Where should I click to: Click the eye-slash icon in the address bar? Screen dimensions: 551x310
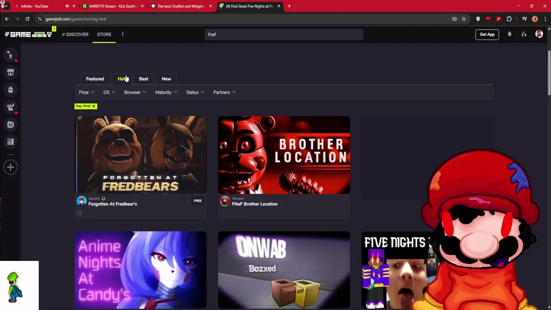click(454, 19)
